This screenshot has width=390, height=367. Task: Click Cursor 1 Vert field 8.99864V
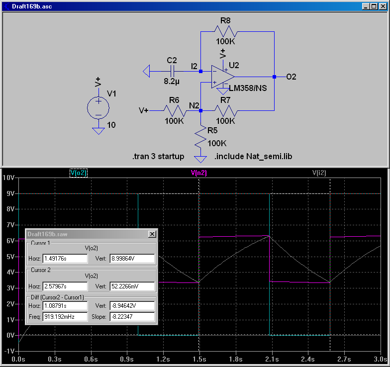(132, 259)
